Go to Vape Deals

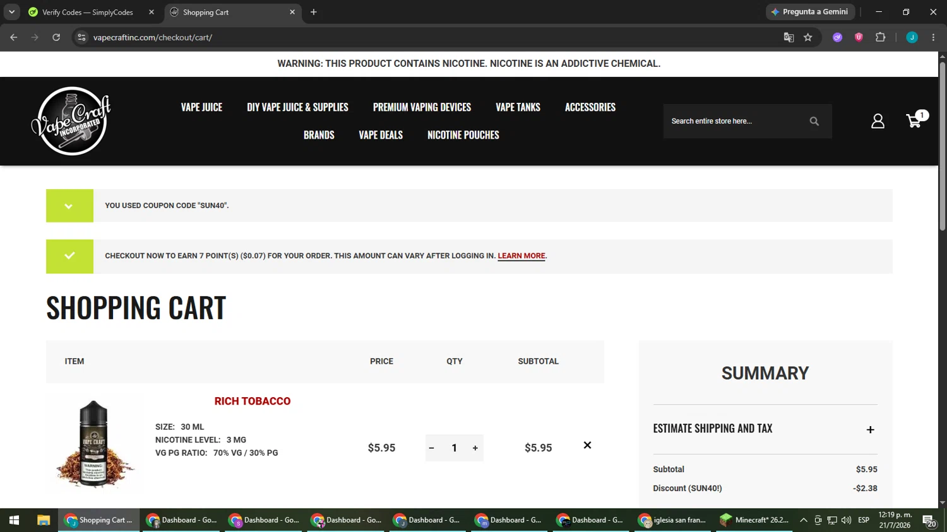click(381, 135)
